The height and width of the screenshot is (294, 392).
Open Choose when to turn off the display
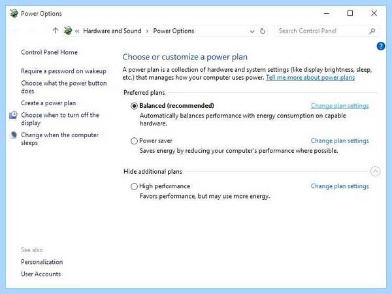pyautogui.click(x=60, y=119)
